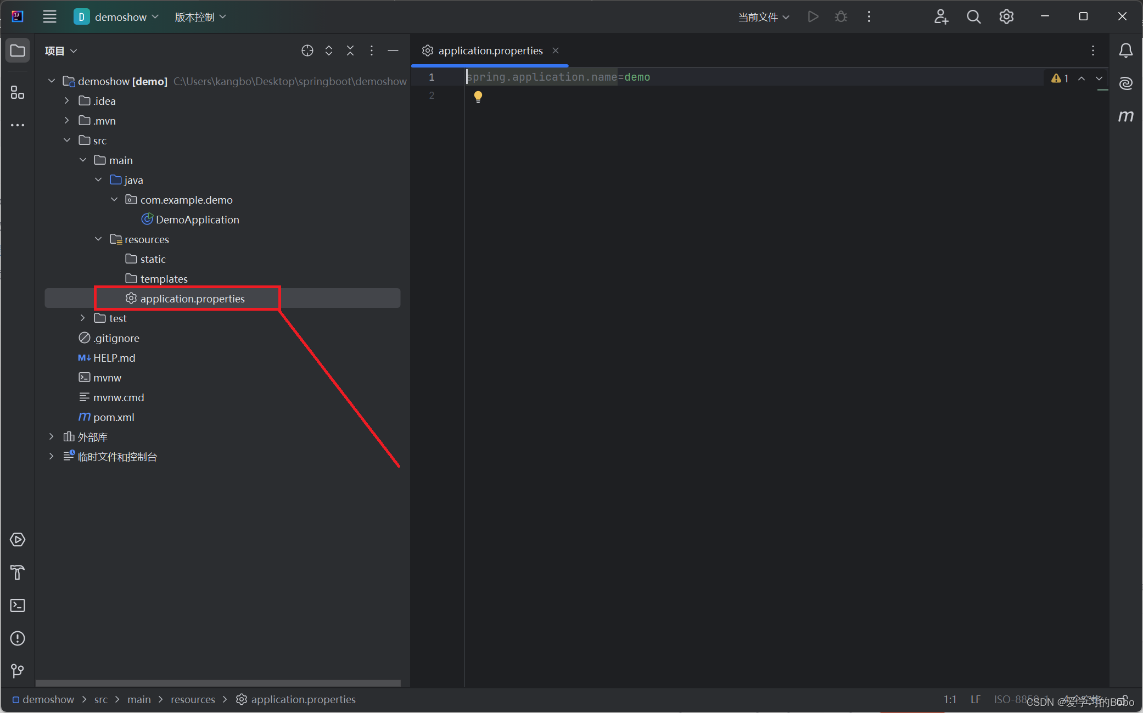Select the application.properties editor tab

490,50
